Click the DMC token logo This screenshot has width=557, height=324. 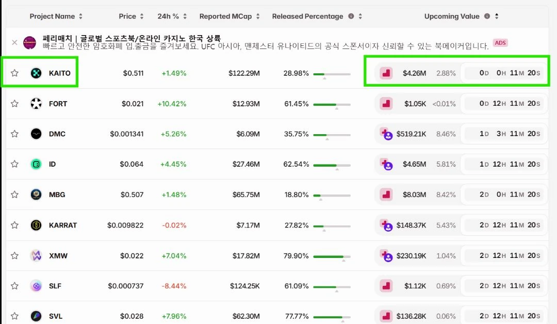[x=36, y=134]
